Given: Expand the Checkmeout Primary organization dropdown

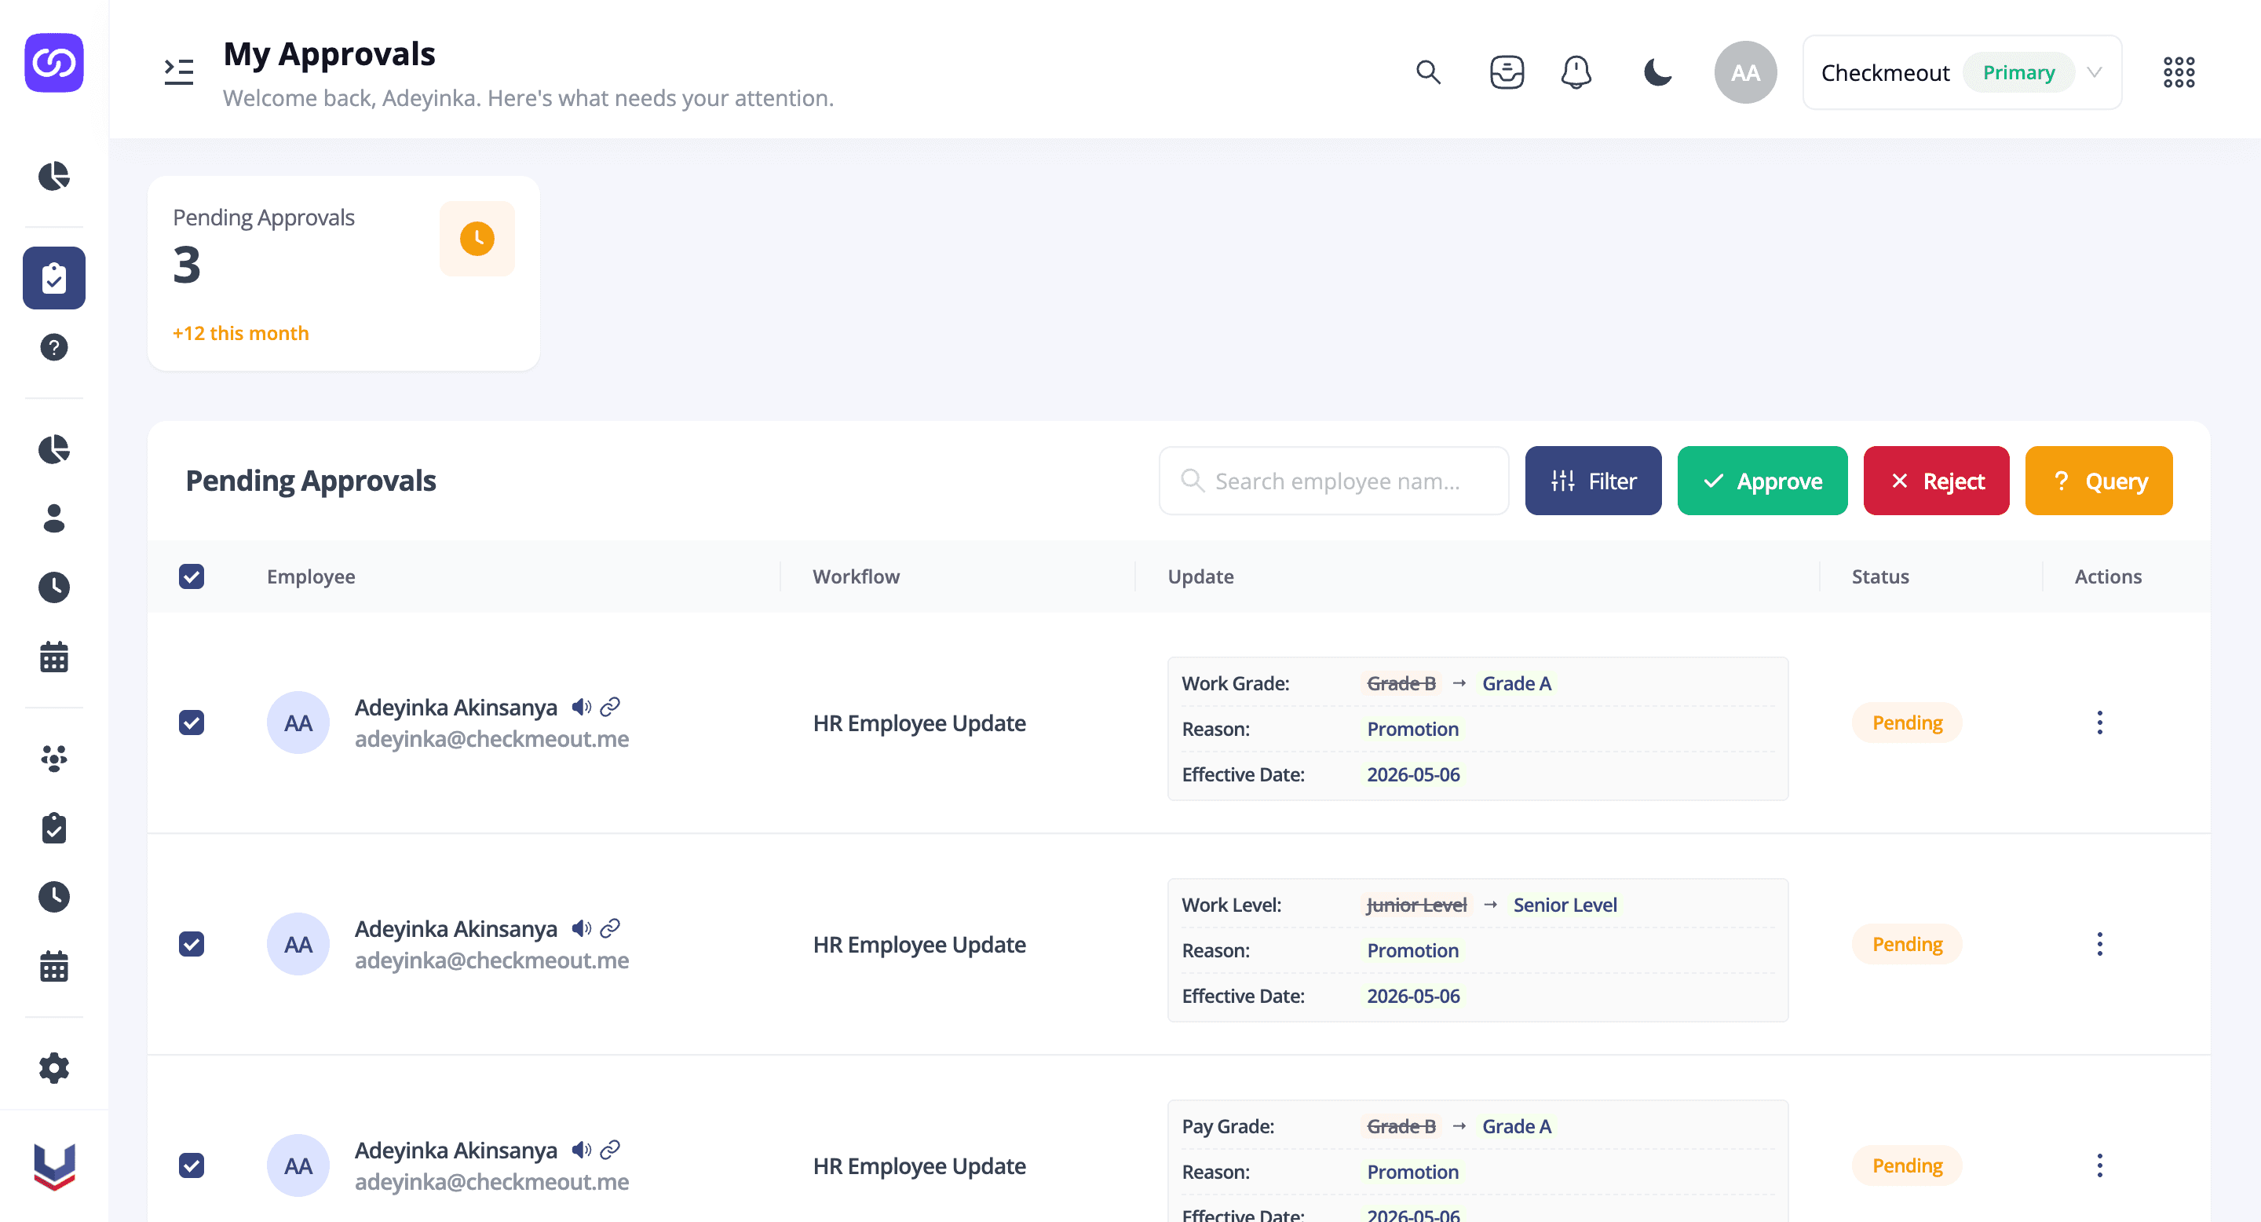Looking at the screenshot, I should pos(1962,72).
